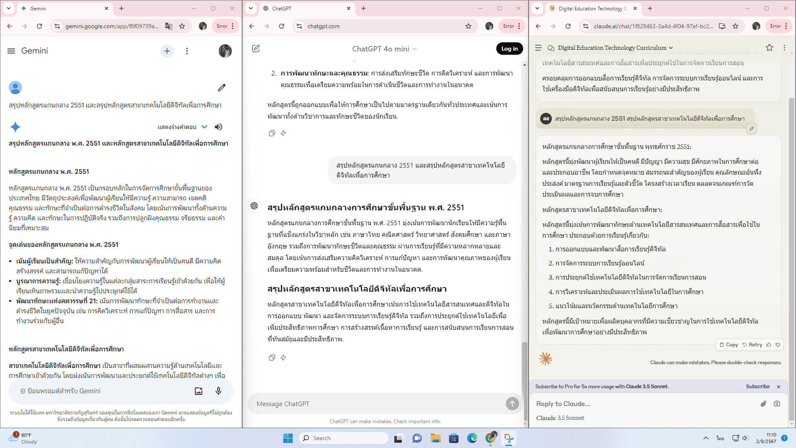Open Gemini three-dot options menu
The height and width of the screenshot is (448, 796).
click(x=187, y=51)
